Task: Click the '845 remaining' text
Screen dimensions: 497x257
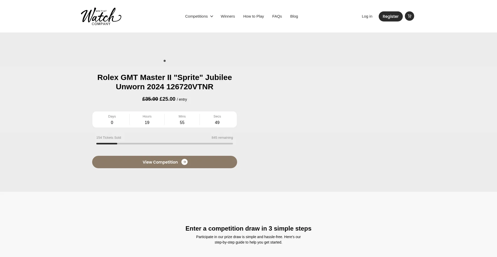Action: pyautogui.click(x=222, y=138)
